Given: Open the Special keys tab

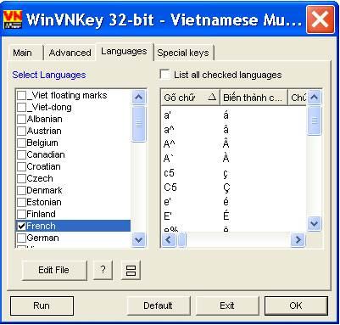Looking at the screenshot, I should point(183,53).
